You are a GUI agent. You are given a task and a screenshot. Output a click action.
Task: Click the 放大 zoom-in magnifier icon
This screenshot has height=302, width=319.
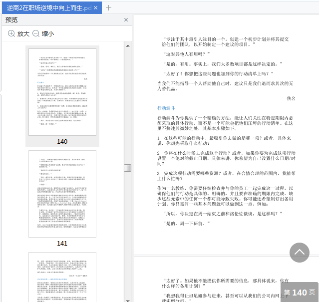coord(11,33)
